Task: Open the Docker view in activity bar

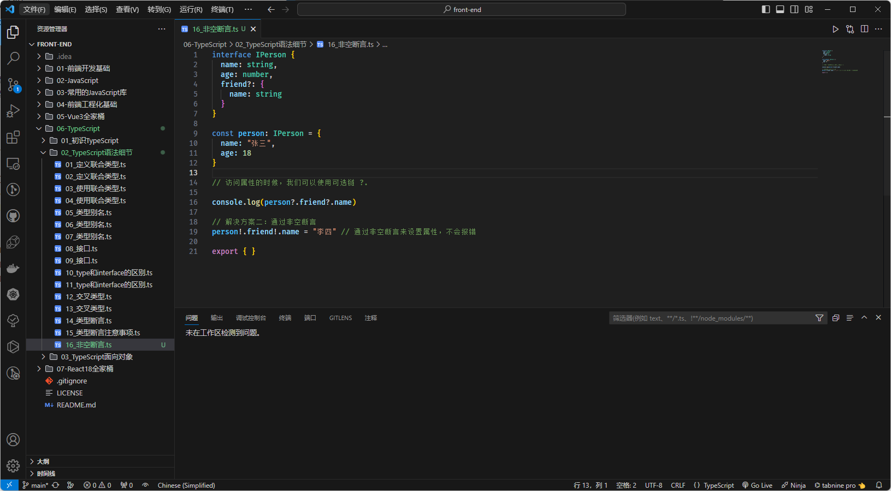Action: point(13,268)
